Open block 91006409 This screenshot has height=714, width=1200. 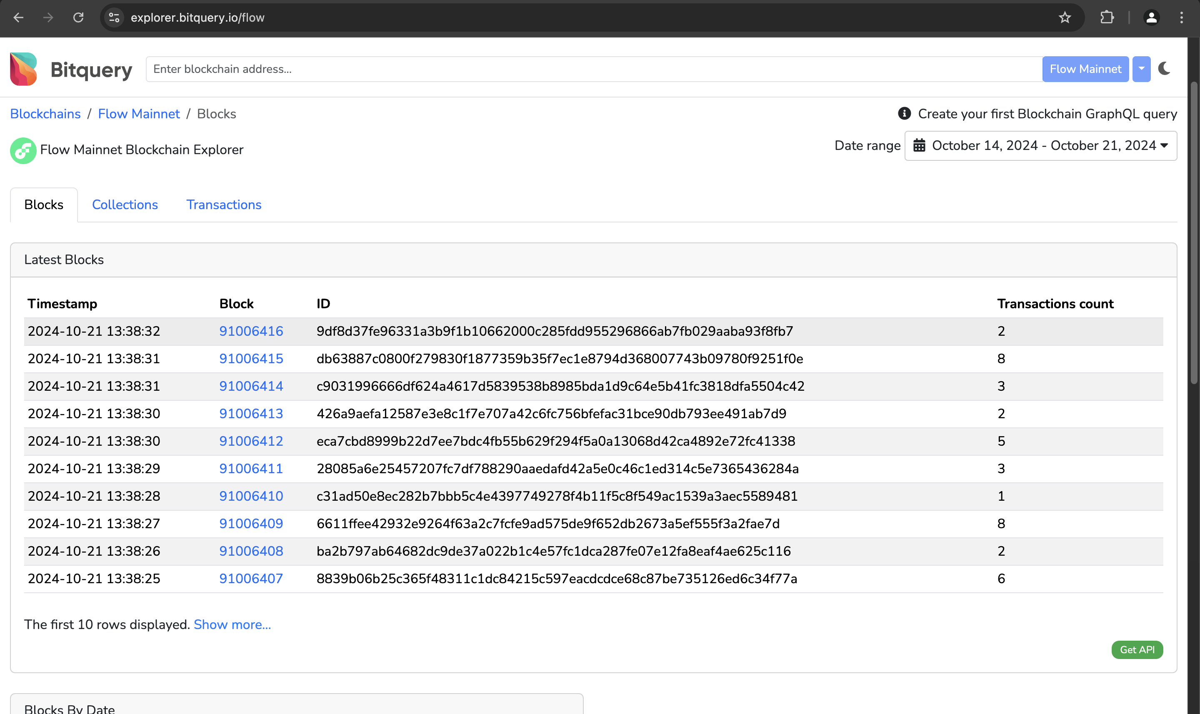[x=251, y=524]
